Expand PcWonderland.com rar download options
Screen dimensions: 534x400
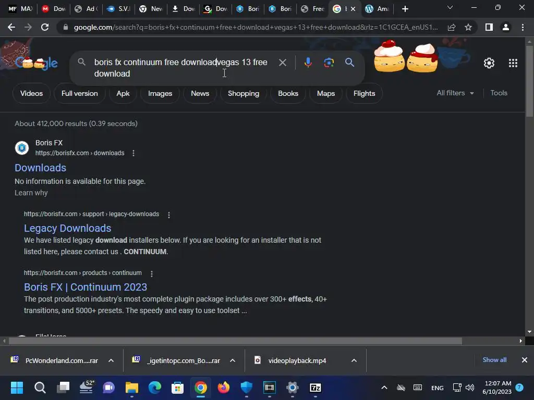[111, 360]
